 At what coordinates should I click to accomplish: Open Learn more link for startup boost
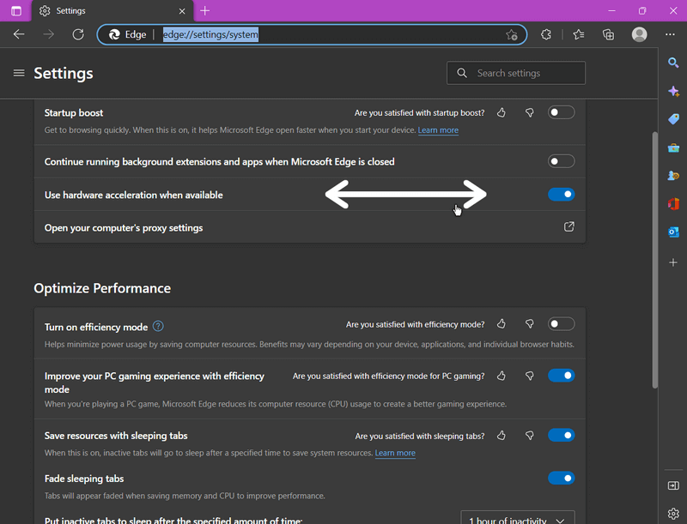pyautogui.click(x=438, y=129)
